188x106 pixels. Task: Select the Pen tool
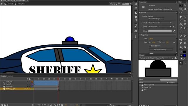181,17
